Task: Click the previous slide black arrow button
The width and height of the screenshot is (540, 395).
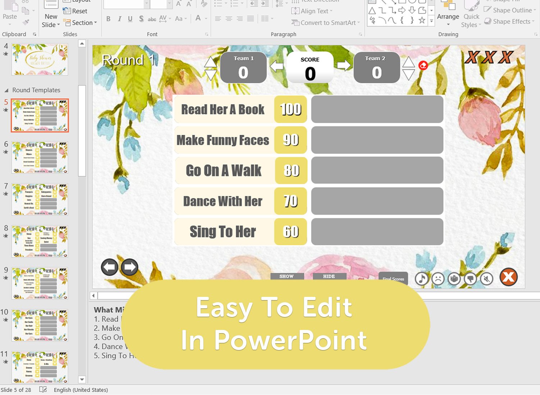Action: 110,267
